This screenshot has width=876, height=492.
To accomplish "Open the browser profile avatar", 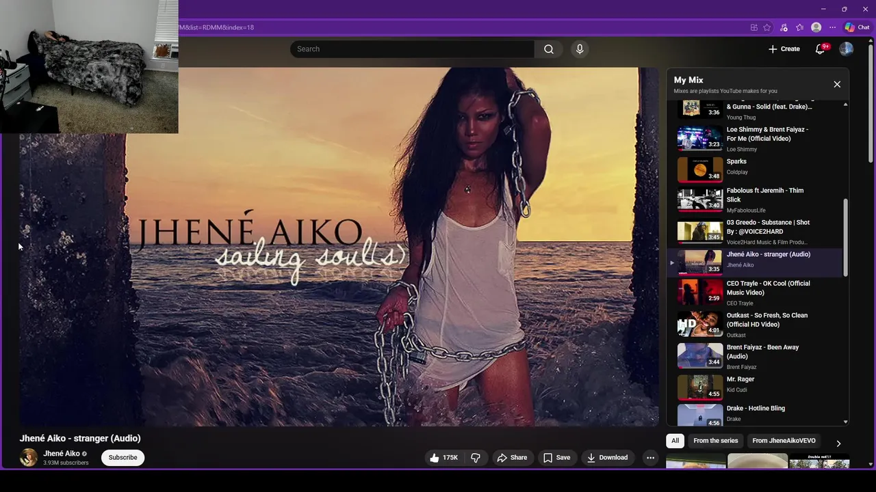I will click(x=816, y=27).
